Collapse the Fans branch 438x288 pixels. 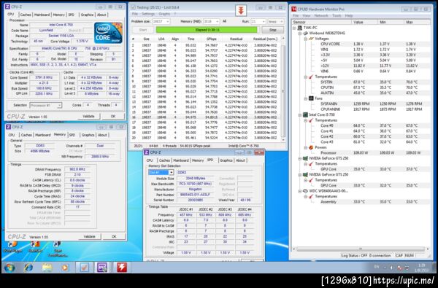click(x=306, y=98)
